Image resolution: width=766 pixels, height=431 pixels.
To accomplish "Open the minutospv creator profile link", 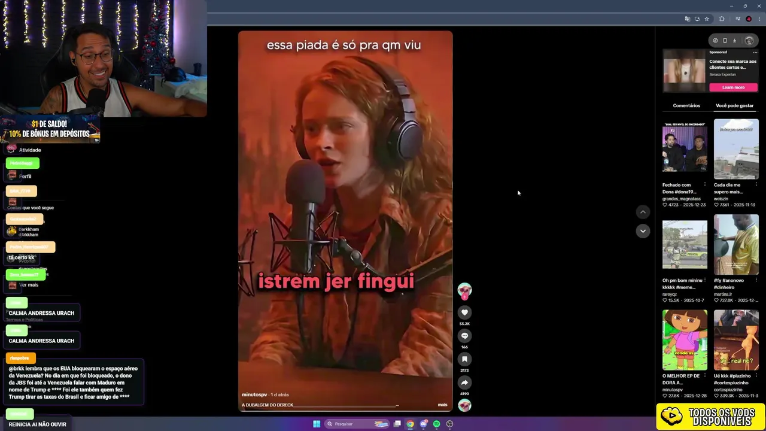I will 254,394.
